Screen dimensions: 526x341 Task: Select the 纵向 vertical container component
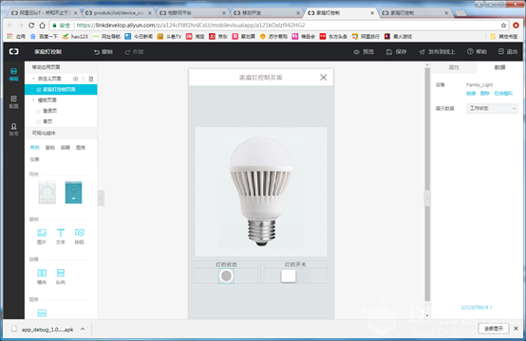tap(61, 277)
